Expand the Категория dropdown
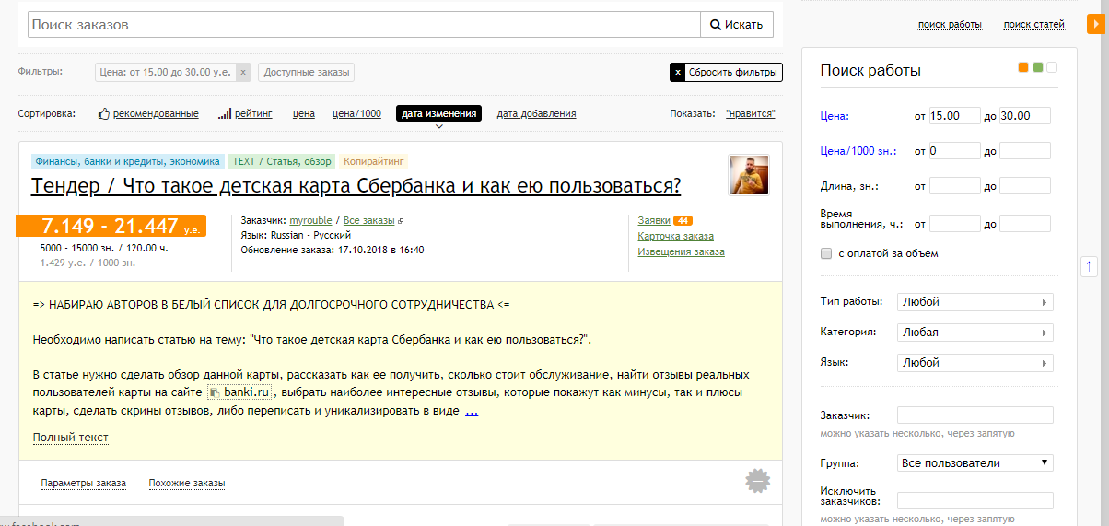Screen dimensions: 1109x526 [x=975, y=333]
